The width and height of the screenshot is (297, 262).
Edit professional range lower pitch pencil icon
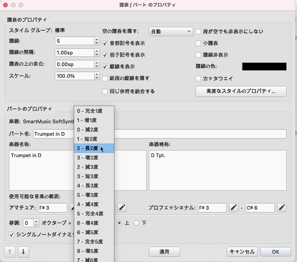pyautogui.click(x=234, y=208)
